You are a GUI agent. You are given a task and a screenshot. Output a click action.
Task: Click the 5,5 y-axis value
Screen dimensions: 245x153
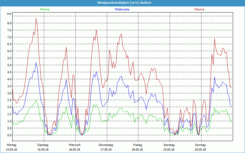9,58
